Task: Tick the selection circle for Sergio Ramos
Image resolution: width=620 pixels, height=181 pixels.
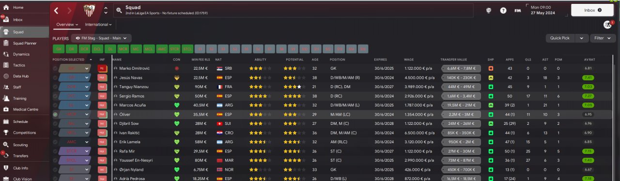Action: 55,96
